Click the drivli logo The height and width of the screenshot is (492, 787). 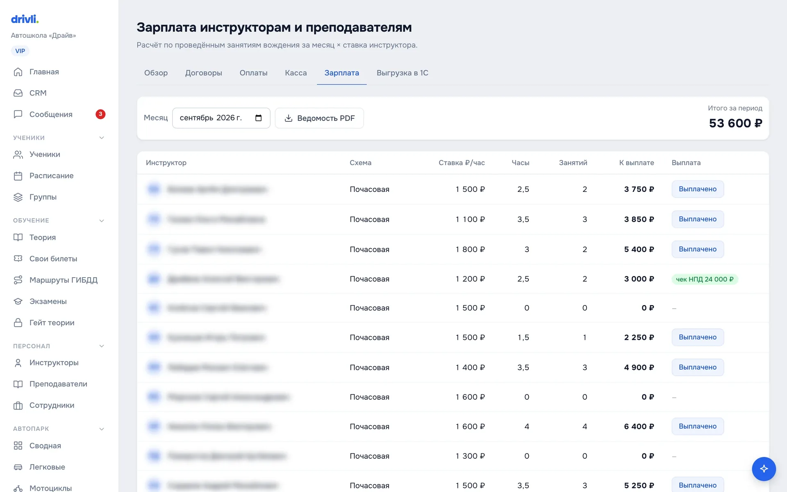(25, 19)
